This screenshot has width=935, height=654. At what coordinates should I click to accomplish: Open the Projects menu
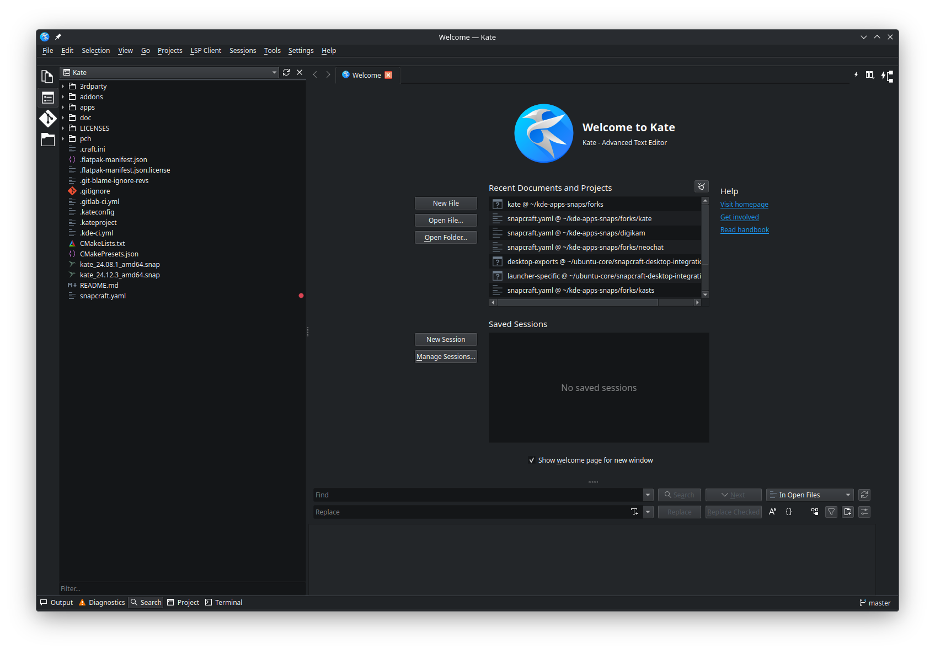tap(170, 51)
